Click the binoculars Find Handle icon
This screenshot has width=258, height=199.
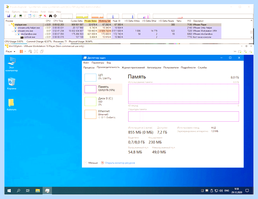coord(50,16)
